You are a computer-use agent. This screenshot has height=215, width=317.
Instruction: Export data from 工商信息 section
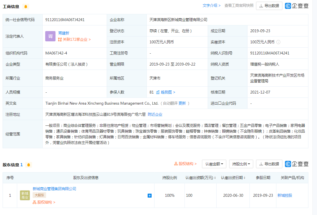269,6
